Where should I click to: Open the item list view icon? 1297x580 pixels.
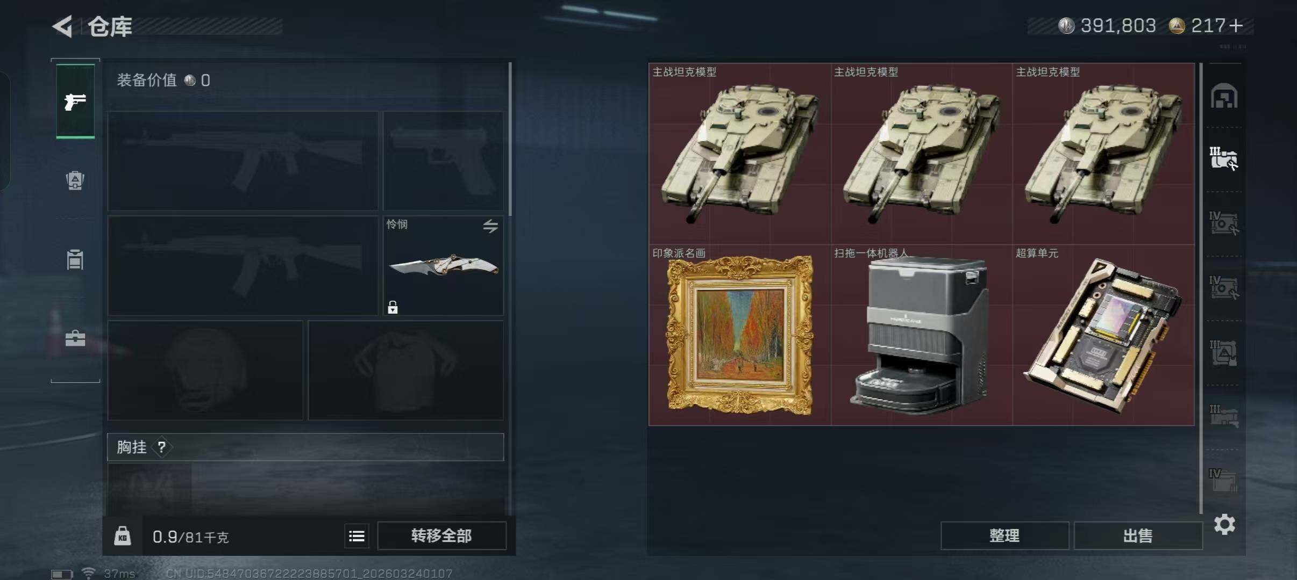[357, 536]
